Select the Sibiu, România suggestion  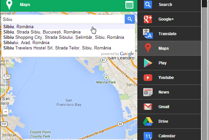[19, 27]
